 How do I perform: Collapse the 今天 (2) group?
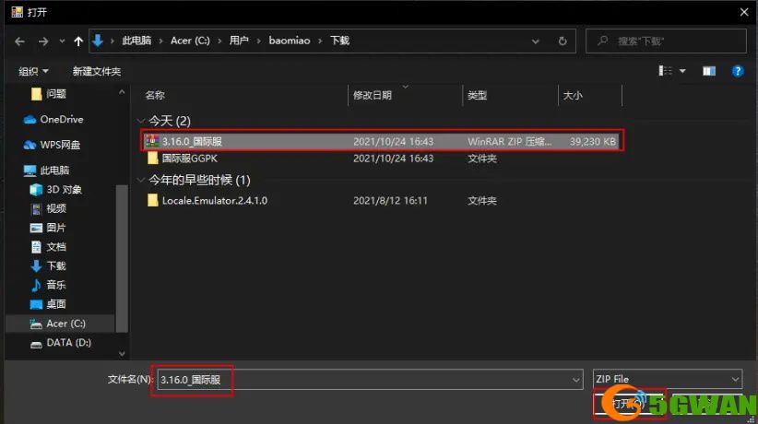point(141,121)
